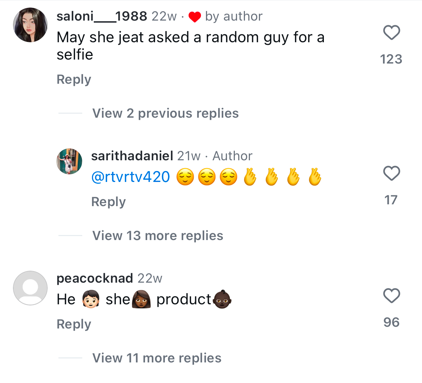The image size is (422, 383).
Task: View the 123 likes count
Action: click(391, 59)
